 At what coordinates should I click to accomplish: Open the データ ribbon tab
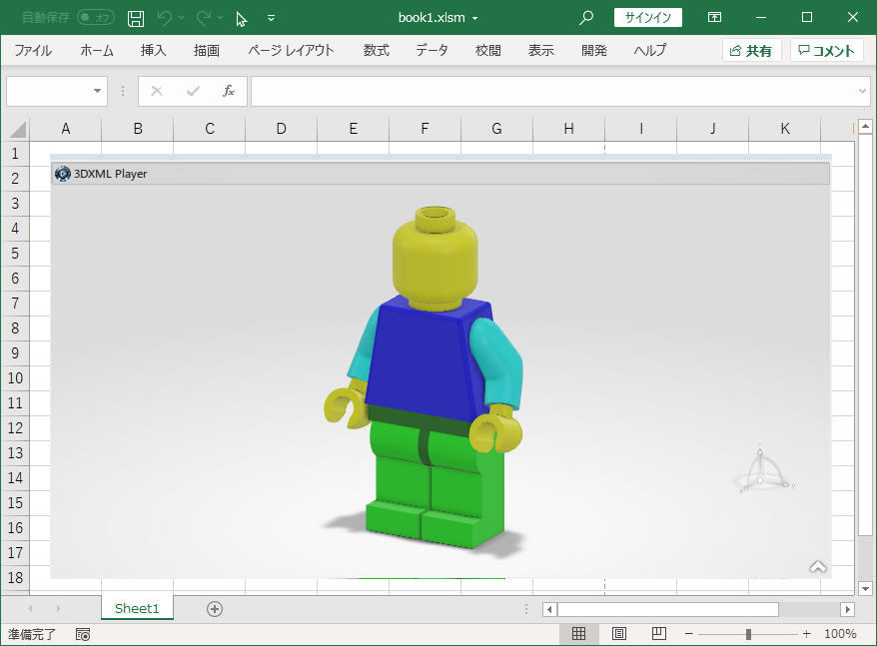(432, 50)
